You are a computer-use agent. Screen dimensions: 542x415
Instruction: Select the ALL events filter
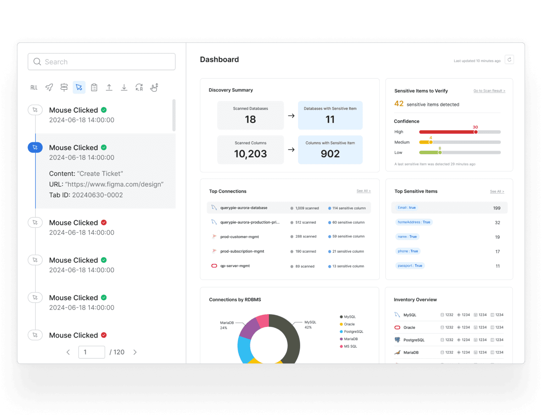[34, 87]
